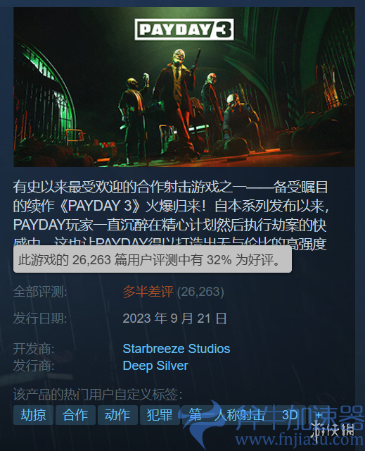This screenshot has width=365, height=451.
Task: Open publisher link Deep Silver
Action: tap(155, 366)
